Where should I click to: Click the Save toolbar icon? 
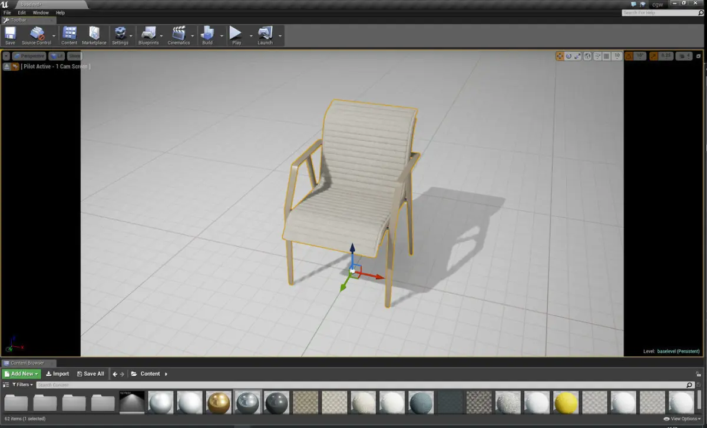pyautogui.click(x=10, y=35)
